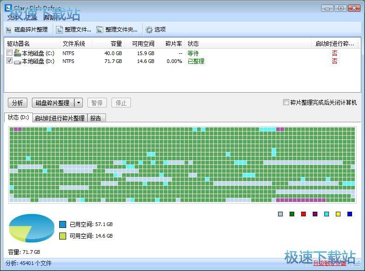This screenshot has width=365, height=271.
Task: Switch to the 启动时进行碎片整理 tab
Action: (x=60, y=118)
